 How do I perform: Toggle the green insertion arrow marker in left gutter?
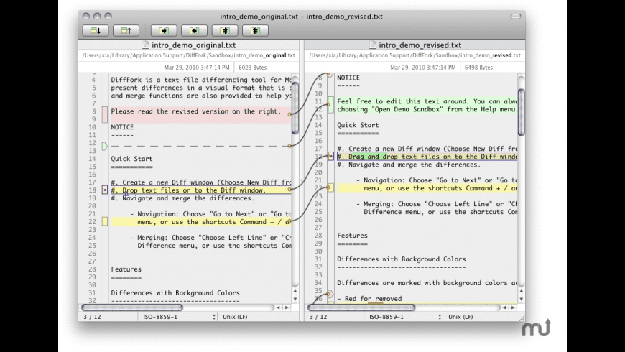coord(105,146)
